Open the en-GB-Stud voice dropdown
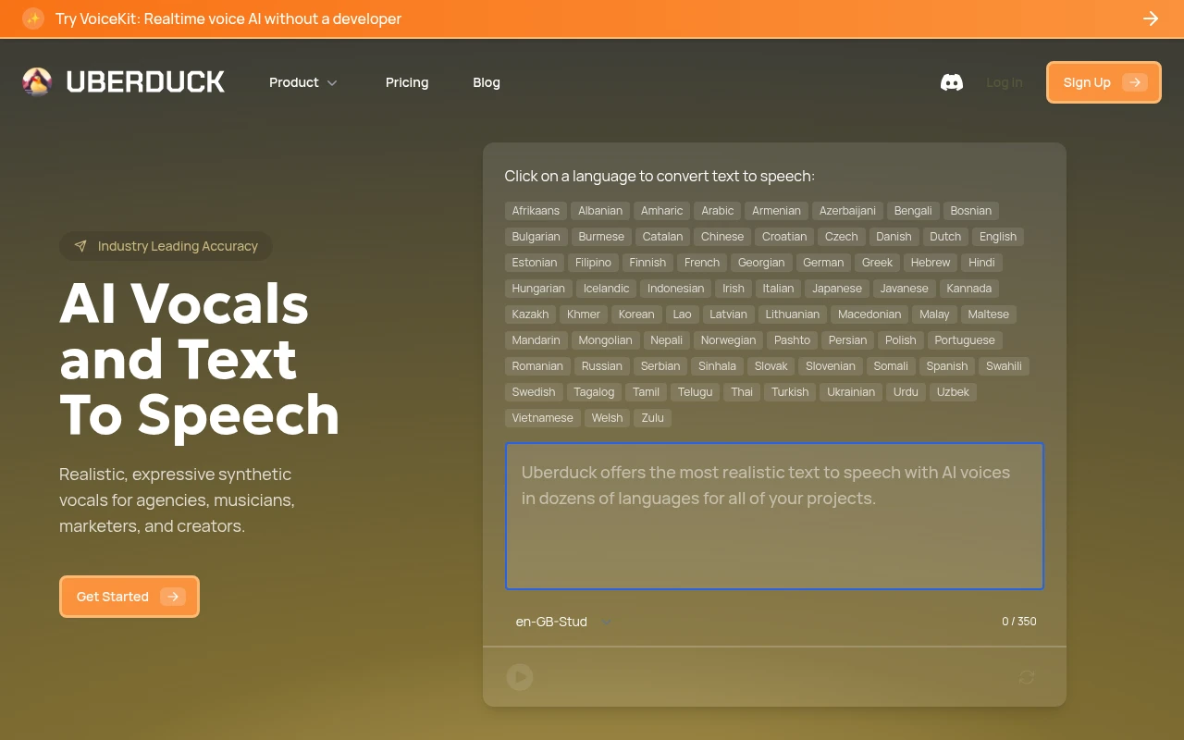 tap(563, 622)
